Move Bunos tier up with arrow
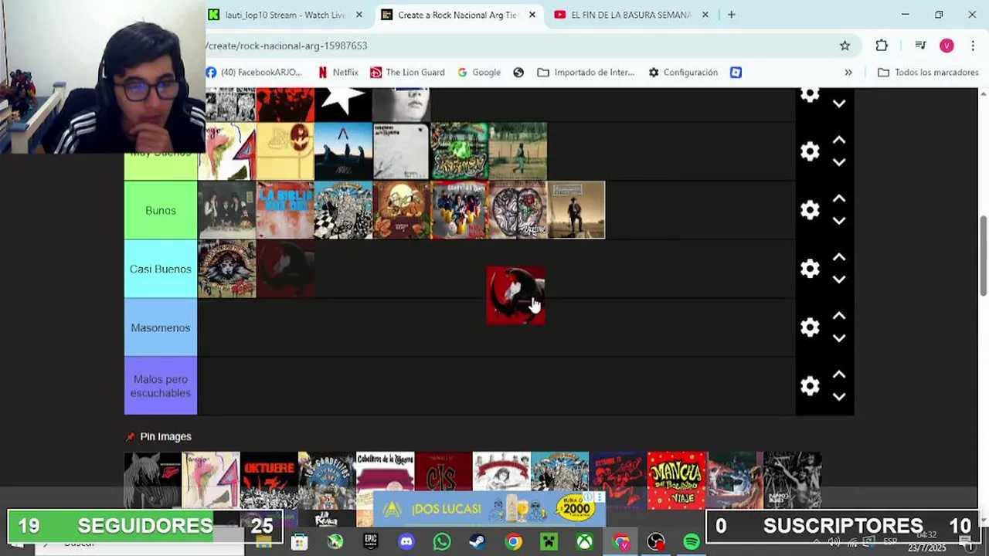Screen dimensions: 989x556 tap(839, 199)
